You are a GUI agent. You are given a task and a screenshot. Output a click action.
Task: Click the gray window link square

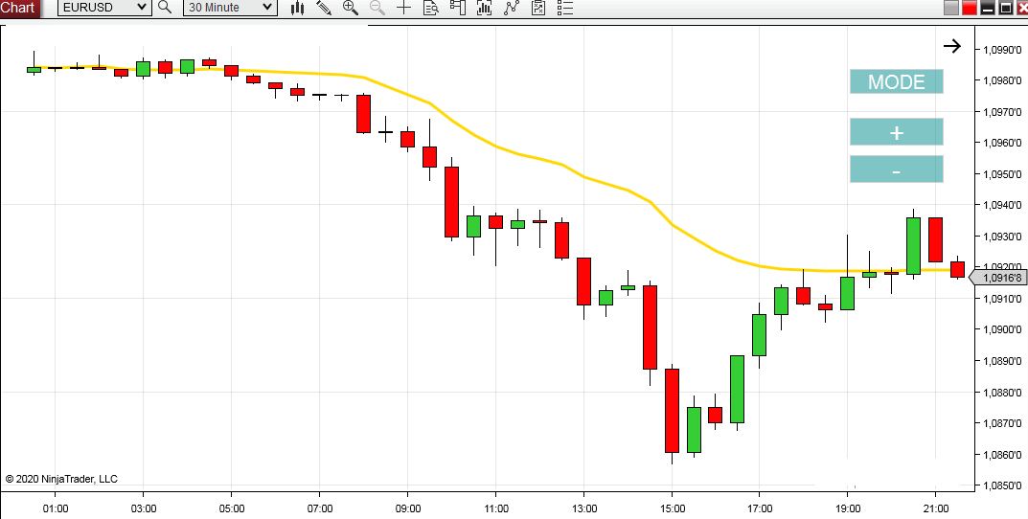951,8
